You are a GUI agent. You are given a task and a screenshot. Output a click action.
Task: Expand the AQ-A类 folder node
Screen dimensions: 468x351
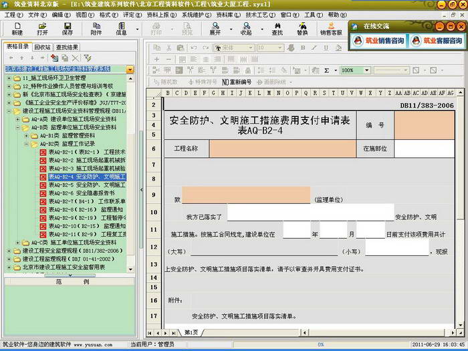click(17, 120)
